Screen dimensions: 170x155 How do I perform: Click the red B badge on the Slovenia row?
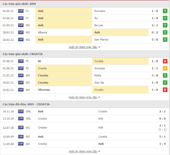tap(165, 90)
